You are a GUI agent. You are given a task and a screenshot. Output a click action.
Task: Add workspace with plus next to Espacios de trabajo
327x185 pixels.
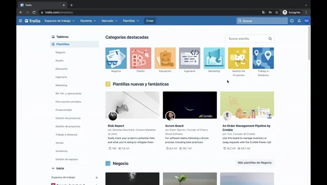click(97, 178)
